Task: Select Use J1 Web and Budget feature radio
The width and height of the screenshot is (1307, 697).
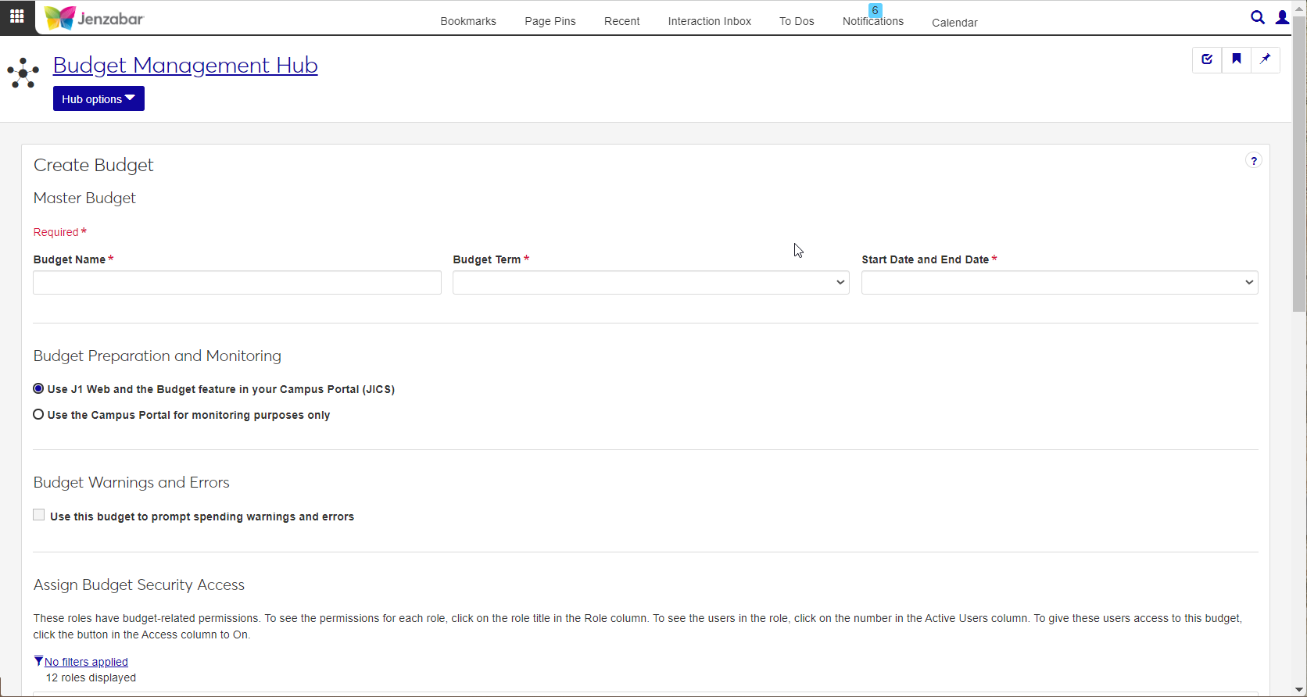Action: [x=38, y=389]
